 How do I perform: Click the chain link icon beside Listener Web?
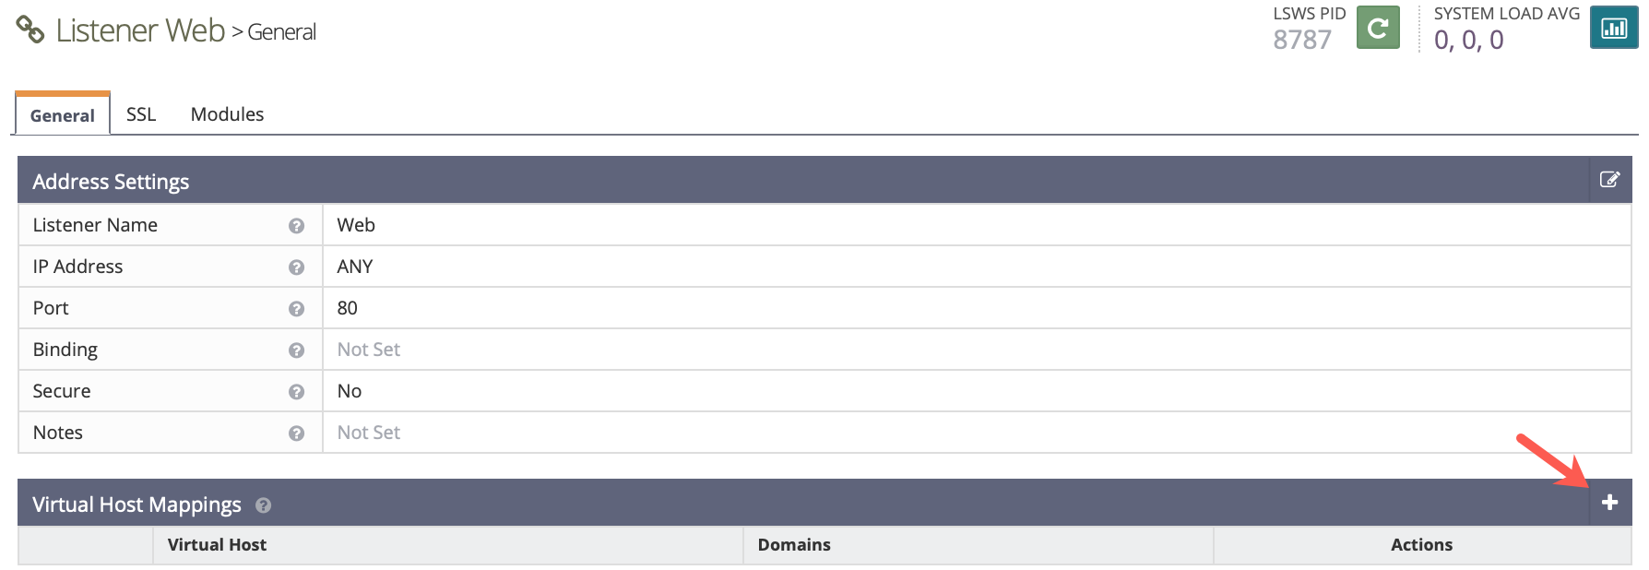point(30,30)
